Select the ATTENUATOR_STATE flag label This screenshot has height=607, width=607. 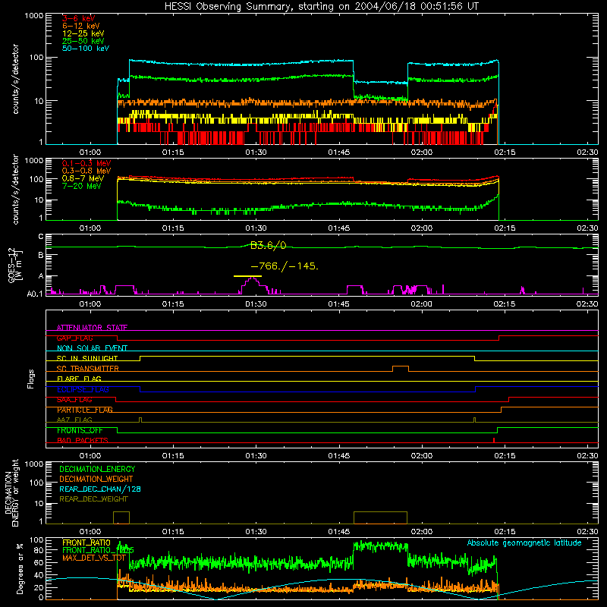click(92, 328)
